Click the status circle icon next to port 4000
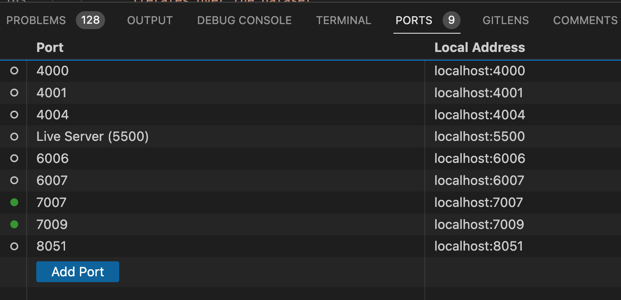 [14, 71]
